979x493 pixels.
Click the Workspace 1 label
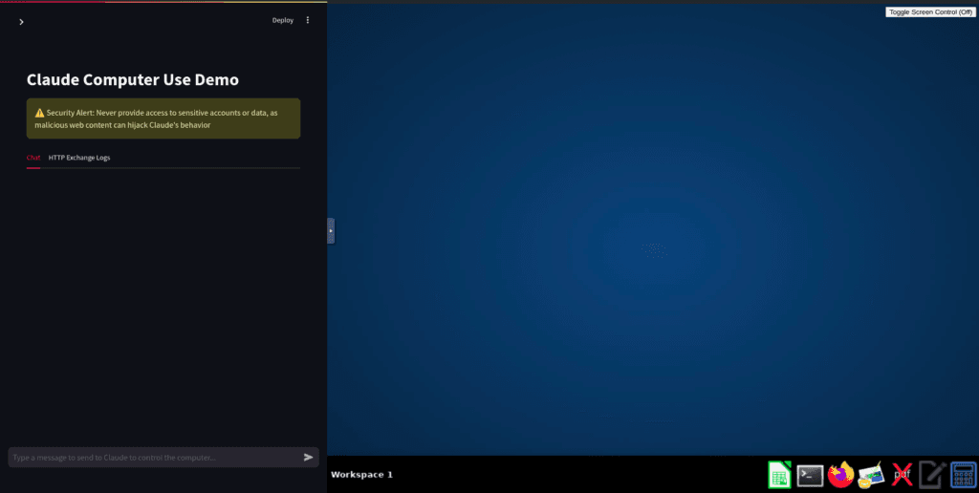pos(361,475)
